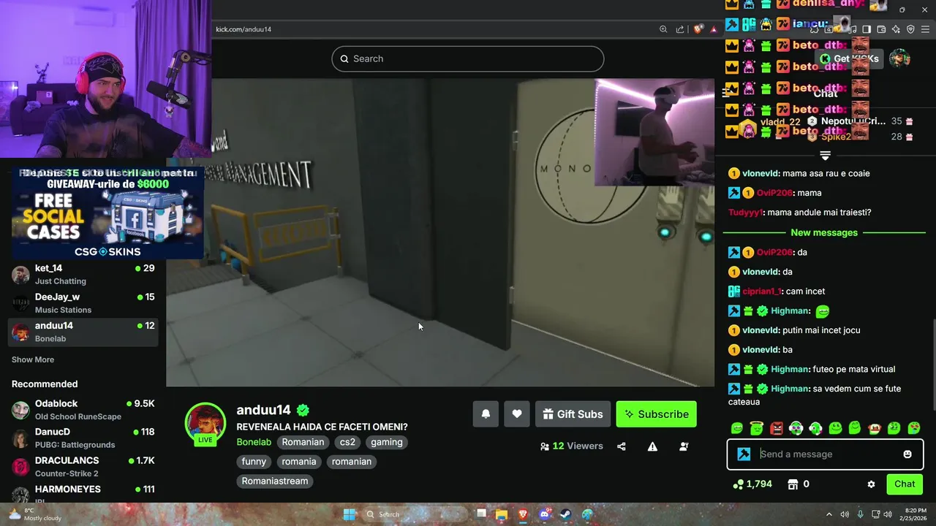
Task: Click the ciprian1_1 username in chat
Action: (x=763, y=291)
